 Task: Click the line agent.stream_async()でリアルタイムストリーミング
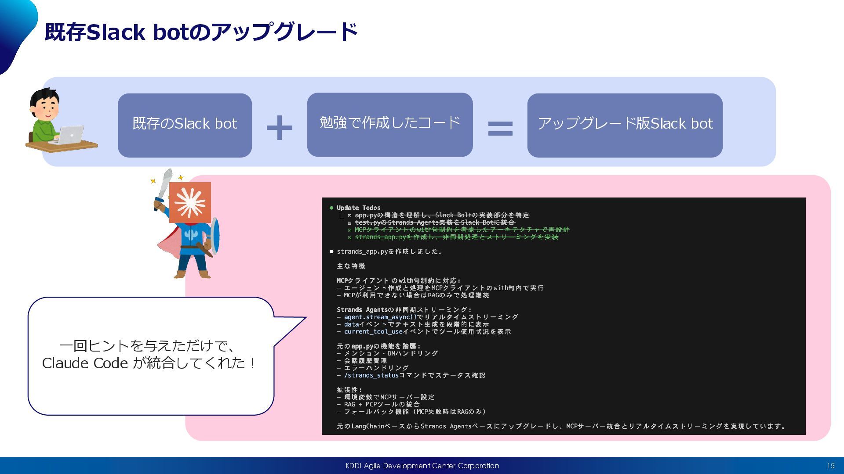[428, 317]
